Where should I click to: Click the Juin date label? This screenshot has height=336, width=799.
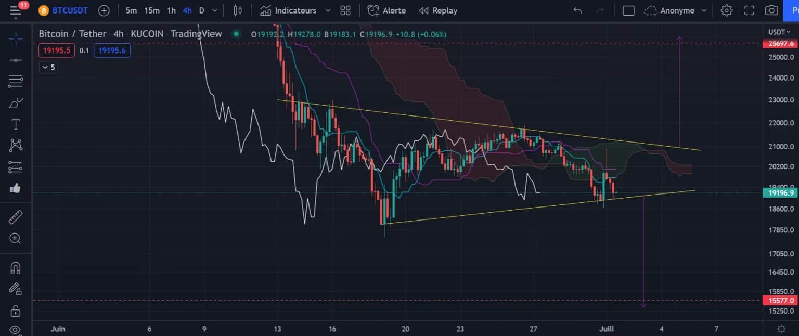(x=57, y=329)
